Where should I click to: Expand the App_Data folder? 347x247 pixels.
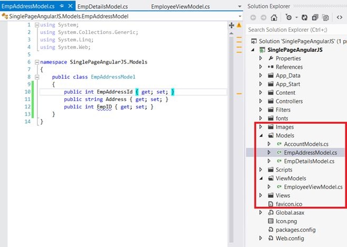pyautogui.click(x=261, y=75)
